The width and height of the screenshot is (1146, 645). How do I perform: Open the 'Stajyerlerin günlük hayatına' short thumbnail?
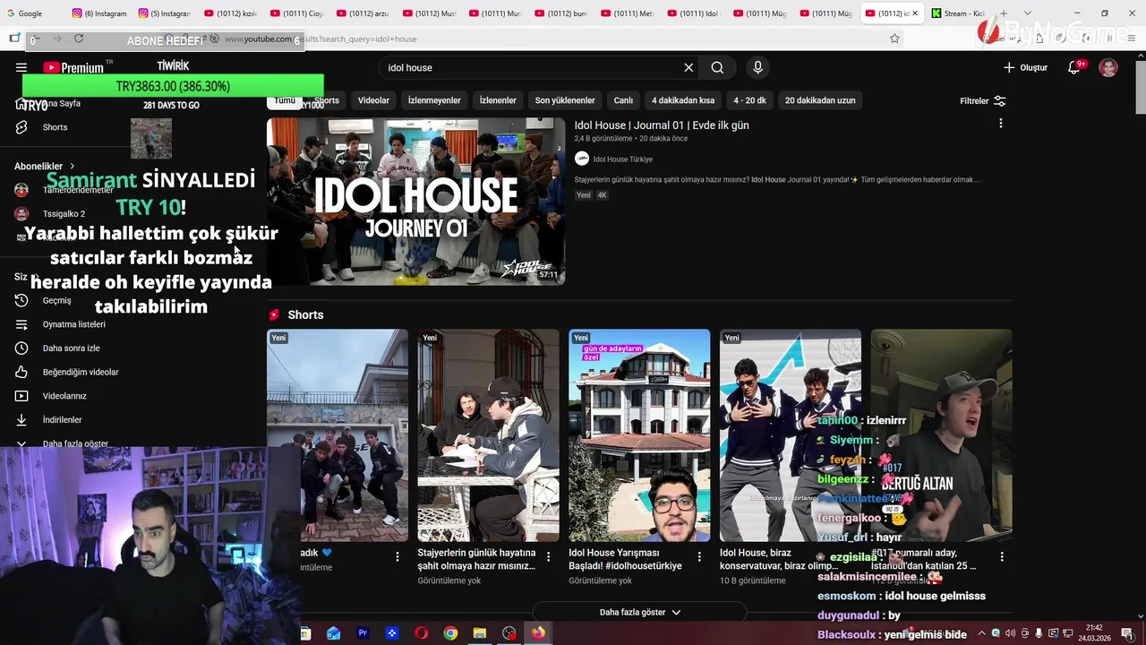[x=488, y=435]
